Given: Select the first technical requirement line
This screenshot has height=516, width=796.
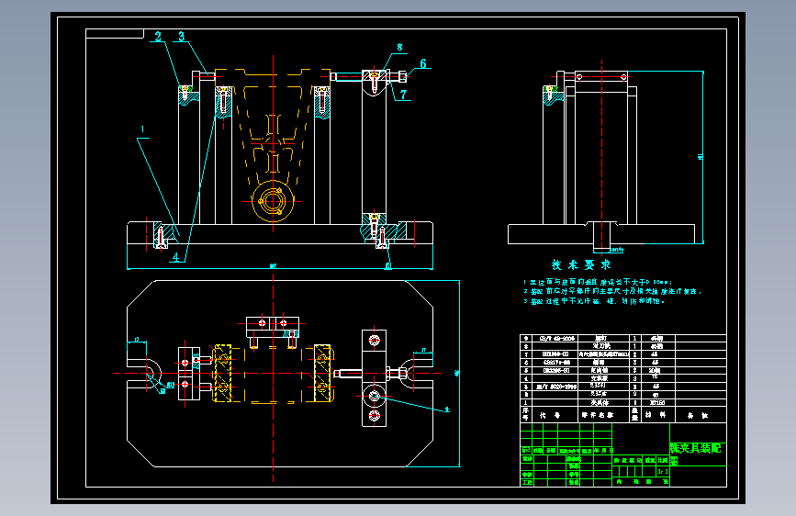Looking at the screenshot, I should click(x=598, y=282).
